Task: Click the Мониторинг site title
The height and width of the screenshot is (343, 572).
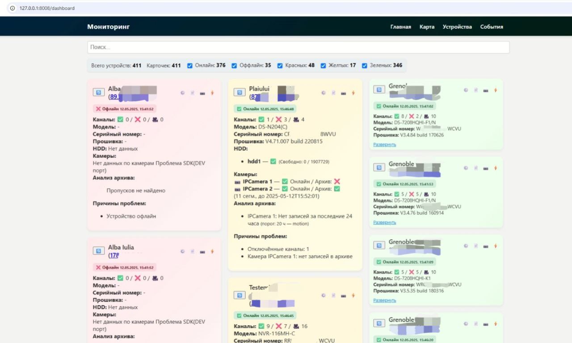Action: (x=108, y=27)
